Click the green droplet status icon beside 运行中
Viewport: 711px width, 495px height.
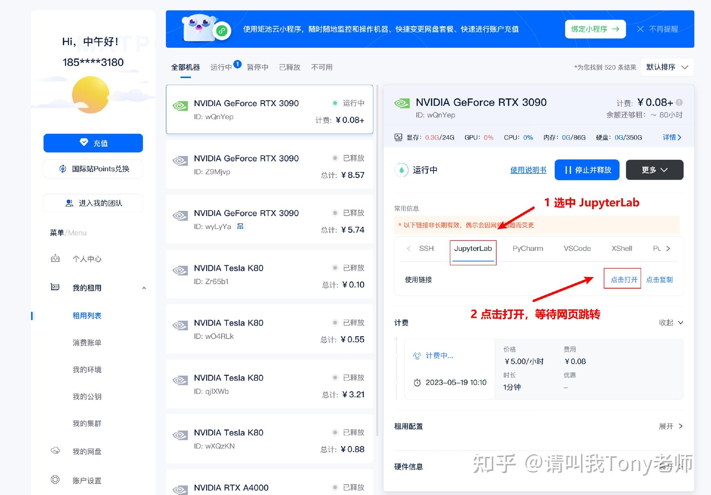[401, 170]
